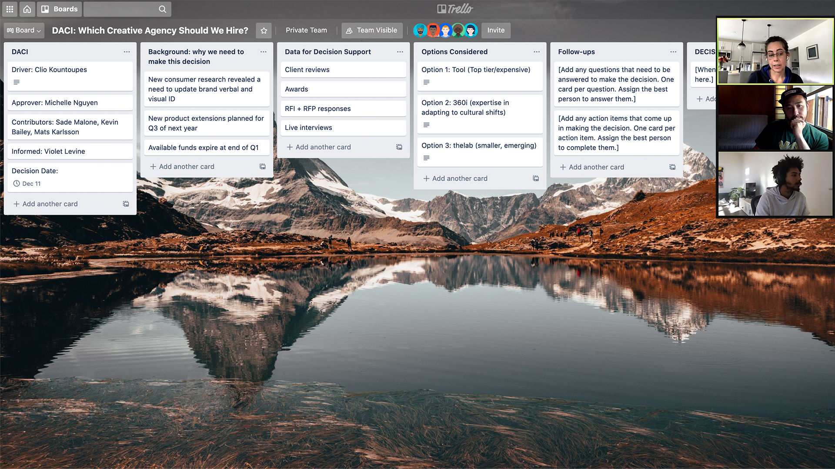
Task: Click the calendar icon on Decision Date
Action: tap(17, 183)
